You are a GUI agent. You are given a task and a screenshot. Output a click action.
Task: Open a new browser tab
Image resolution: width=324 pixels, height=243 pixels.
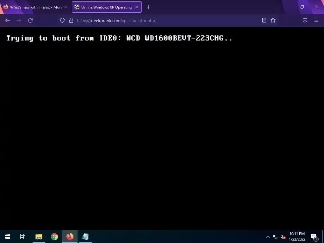coord(149,7)
